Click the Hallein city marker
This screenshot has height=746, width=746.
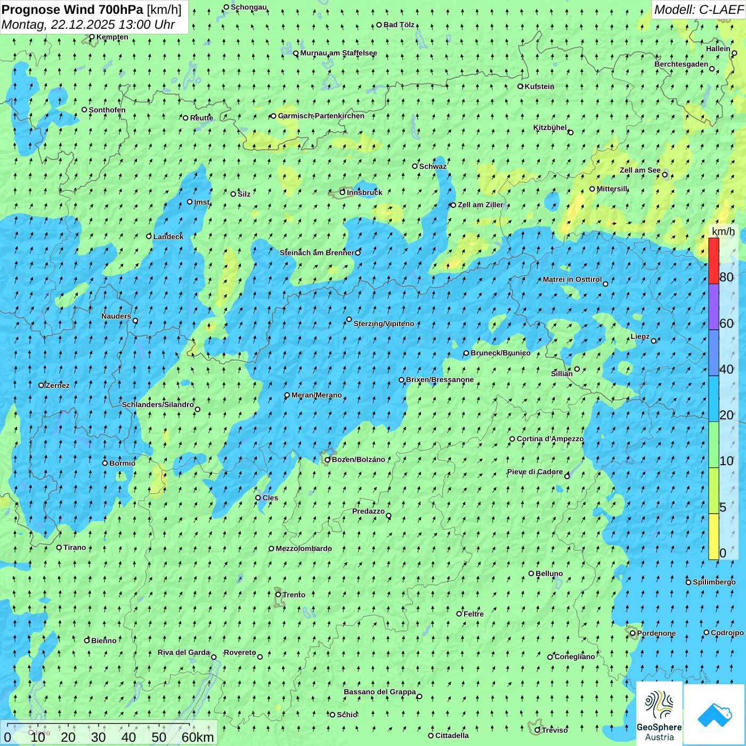(734, 53)
